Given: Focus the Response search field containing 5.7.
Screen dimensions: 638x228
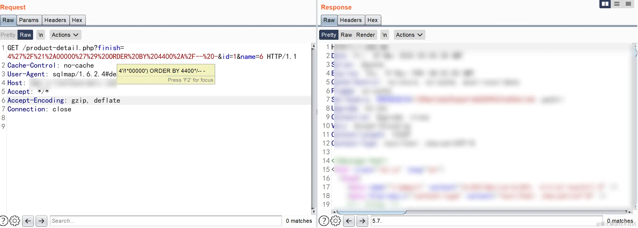Looking at the screenshot, I should click(x=487, y=221).
